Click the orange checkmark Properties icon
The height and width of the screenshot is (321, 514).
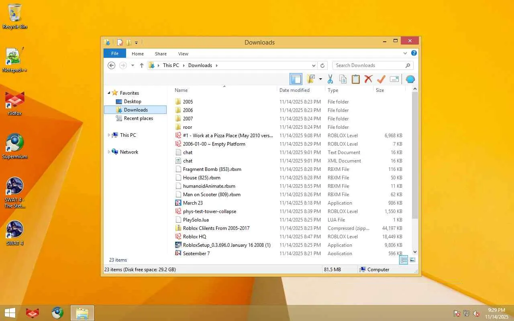coord(381,79)
